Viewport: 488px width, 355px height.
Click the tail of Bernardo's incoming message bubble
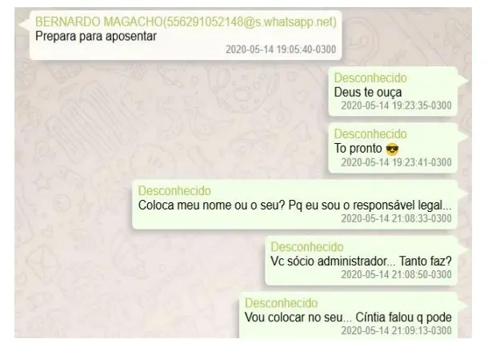point(24,24)
